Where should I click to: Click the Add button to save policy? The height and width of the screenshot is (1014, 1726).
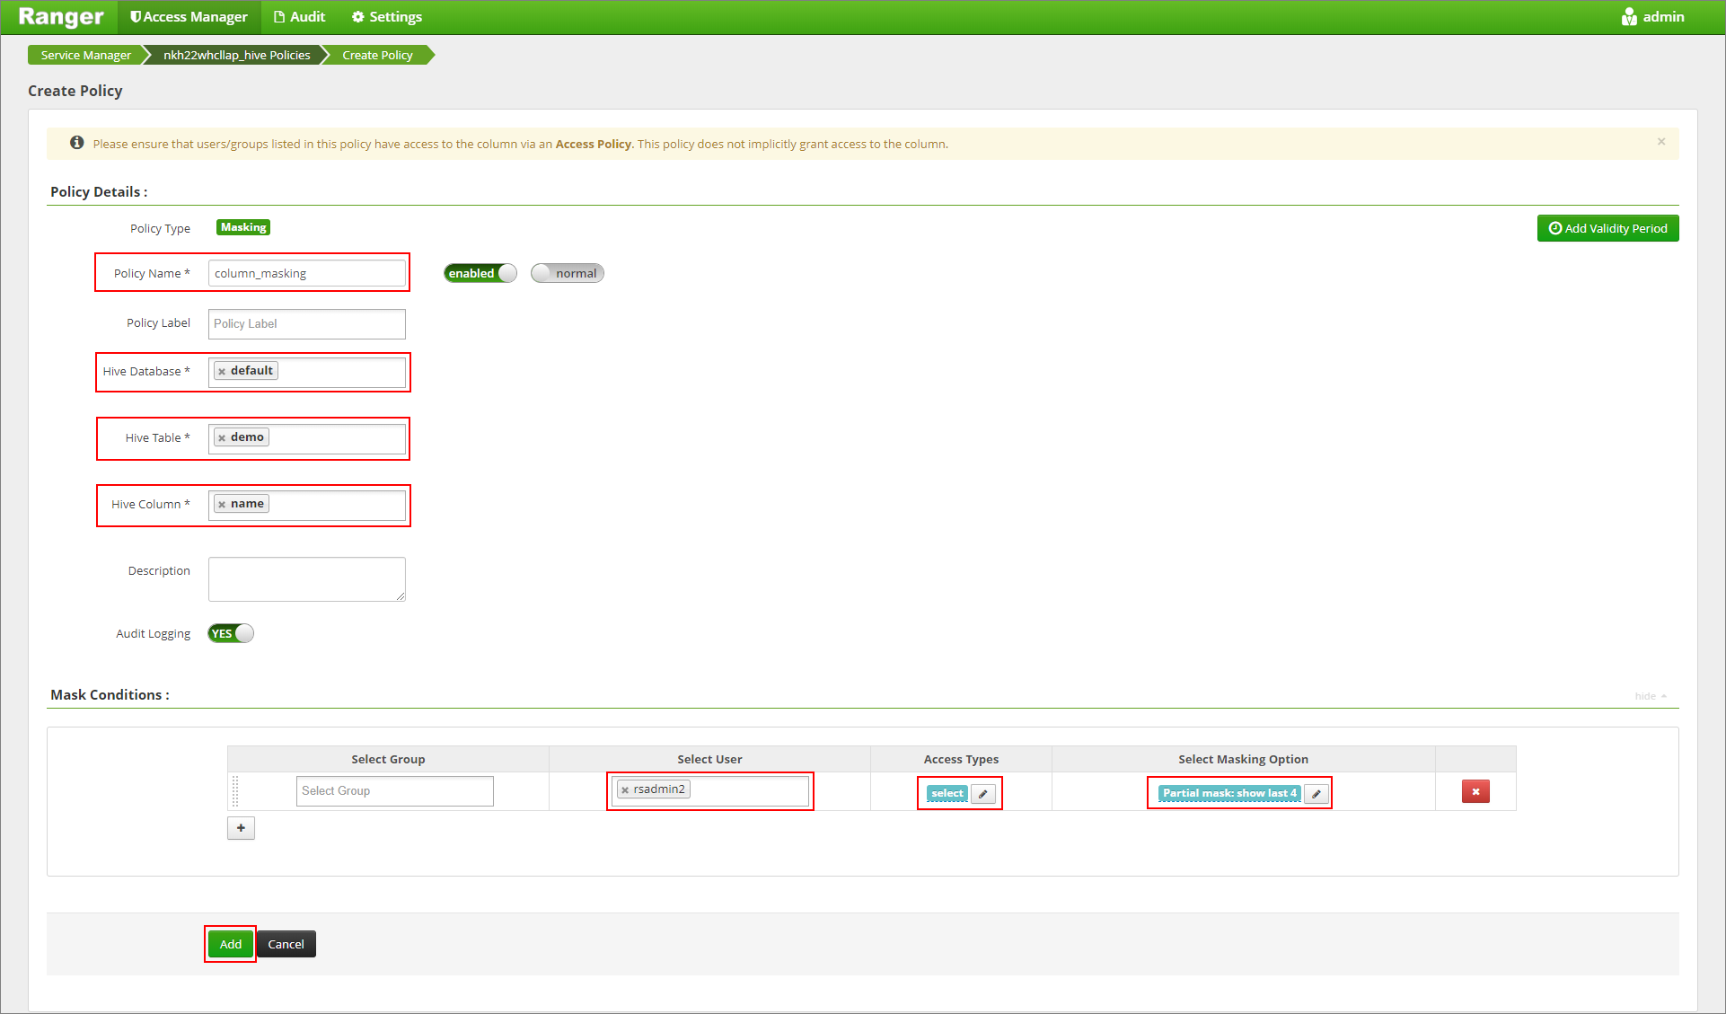coord(231,944)
